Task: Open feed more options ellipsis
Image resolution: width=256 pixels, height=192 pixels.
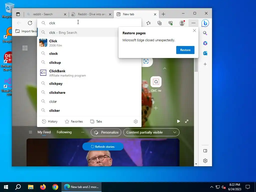Action: pos(82,132)
